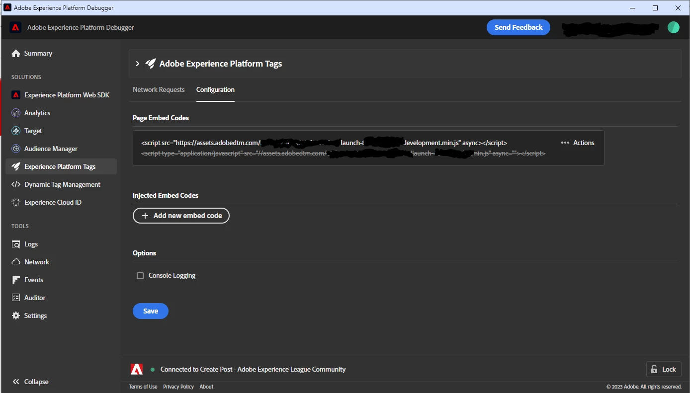Click the padlock icon on Lock button
The height and width of the screenshot is (393, 690).
tap(655, 369)
